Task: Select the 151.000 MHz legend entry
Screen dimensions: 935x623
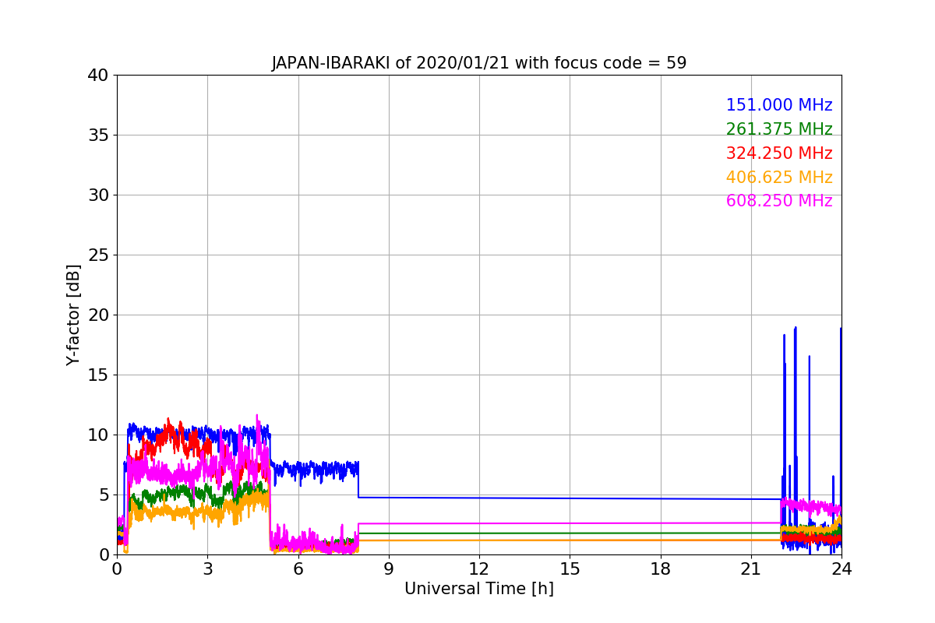Action: 779,105
